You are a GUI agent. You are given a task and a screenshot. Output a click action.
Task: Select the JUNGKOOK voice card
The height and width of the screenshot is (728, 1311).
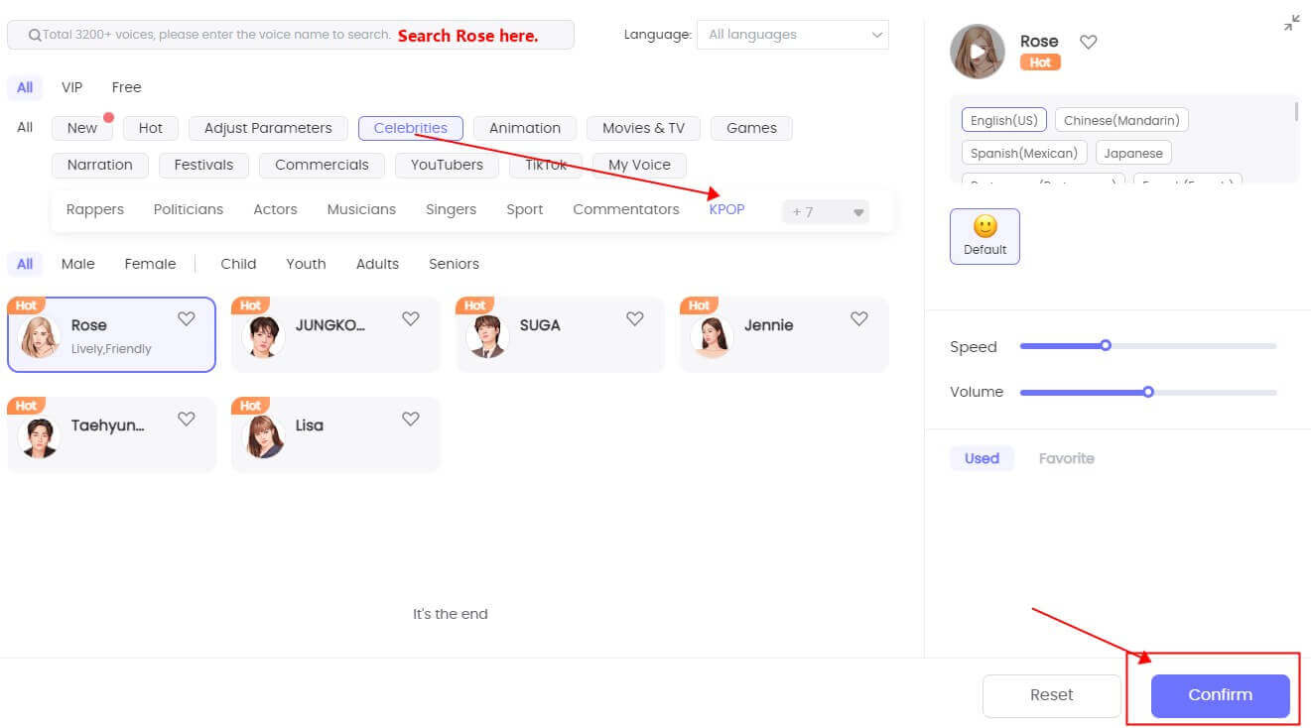[335, 335]
